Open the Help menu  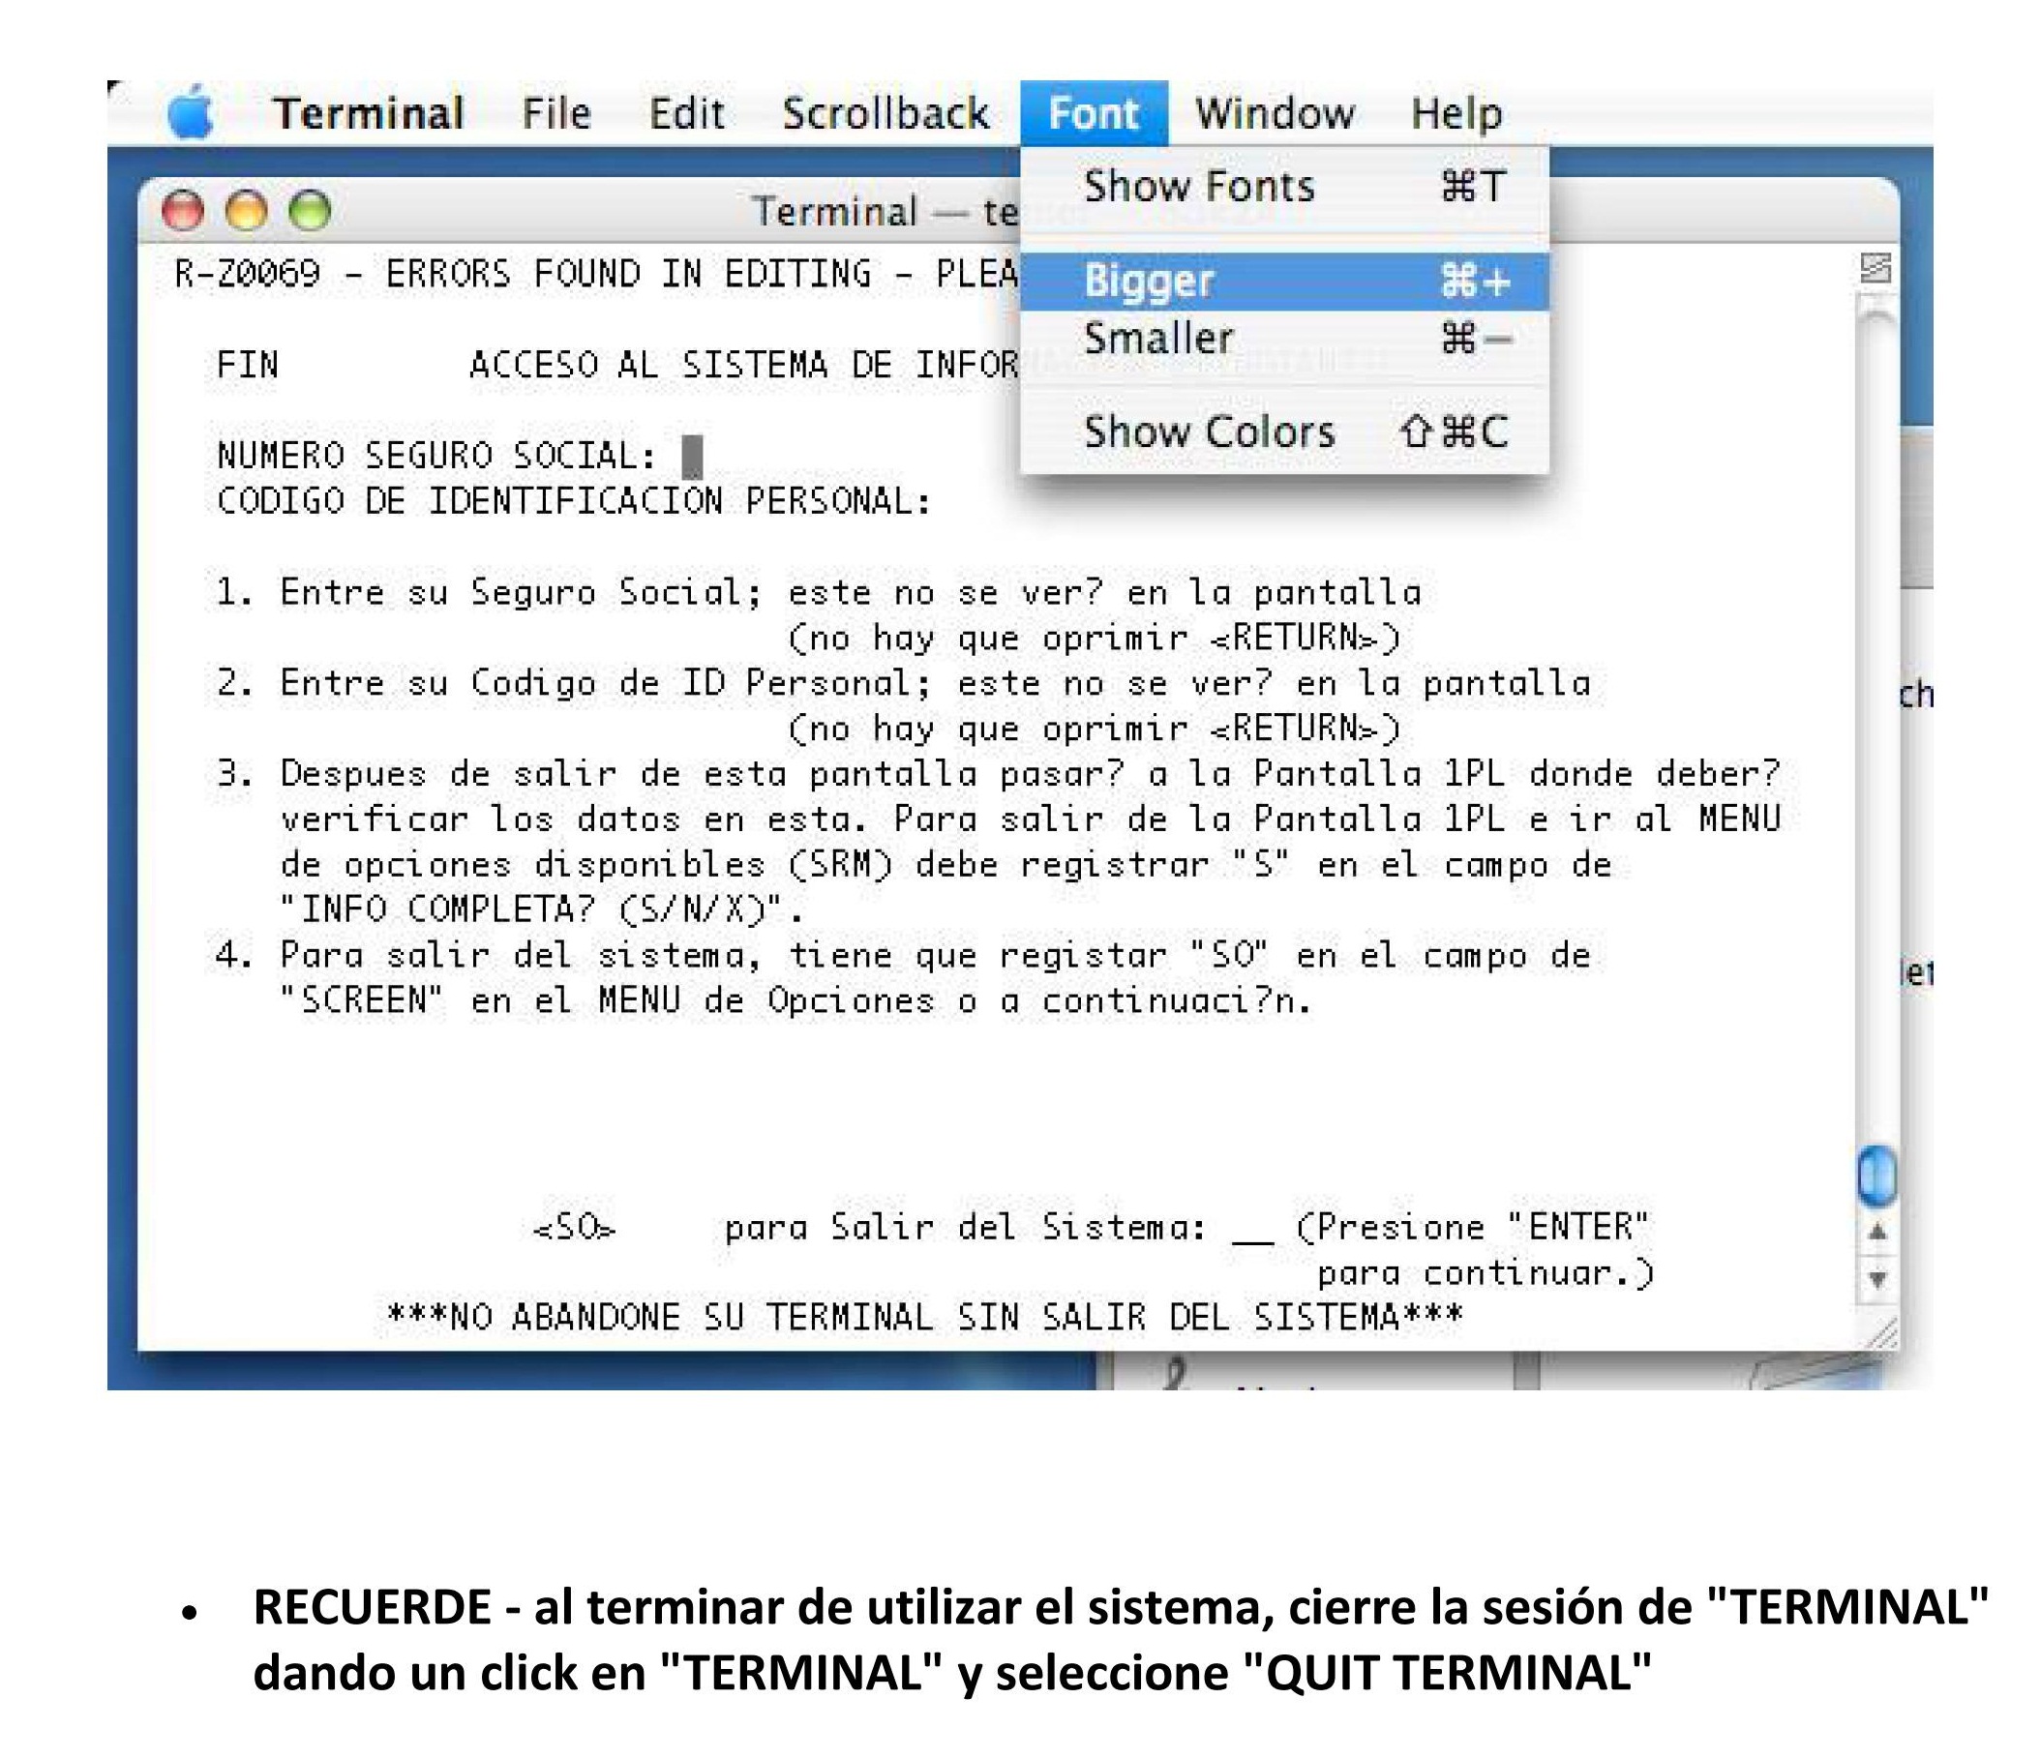tap(1456, 113)
